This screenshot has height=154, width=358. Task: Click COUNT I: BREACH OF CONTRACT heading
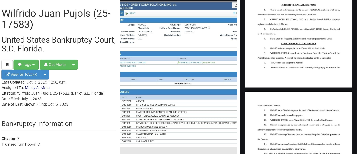tap(298, 43)
